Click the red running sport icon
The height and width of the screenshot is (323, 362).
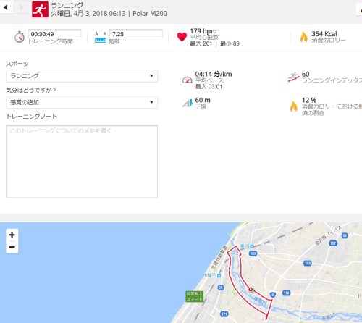(40, 9)
